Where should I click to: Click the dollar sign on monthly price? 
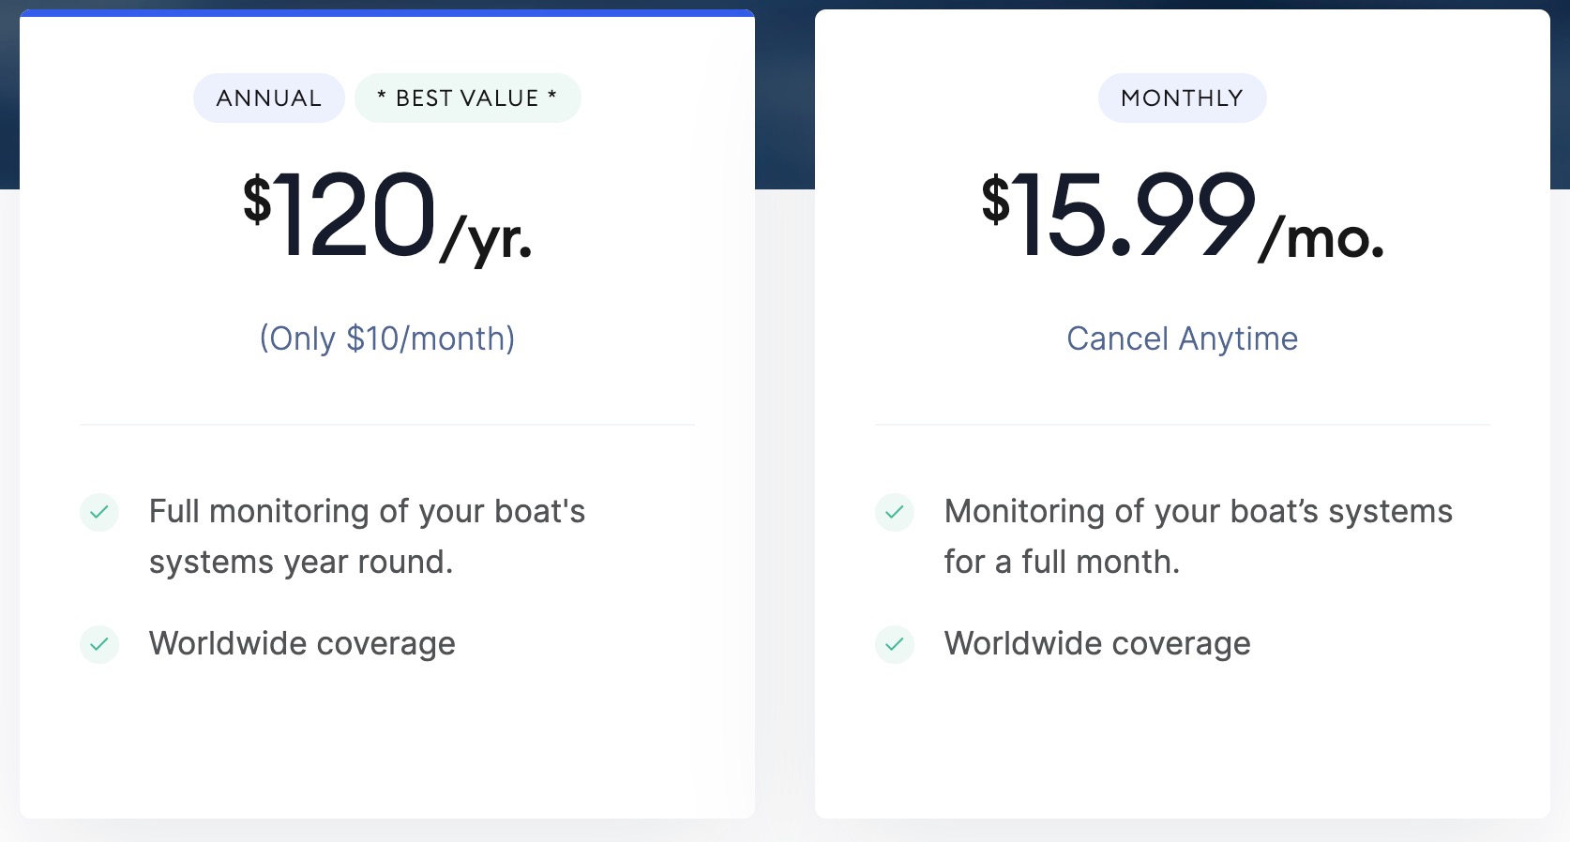(996, 199)
